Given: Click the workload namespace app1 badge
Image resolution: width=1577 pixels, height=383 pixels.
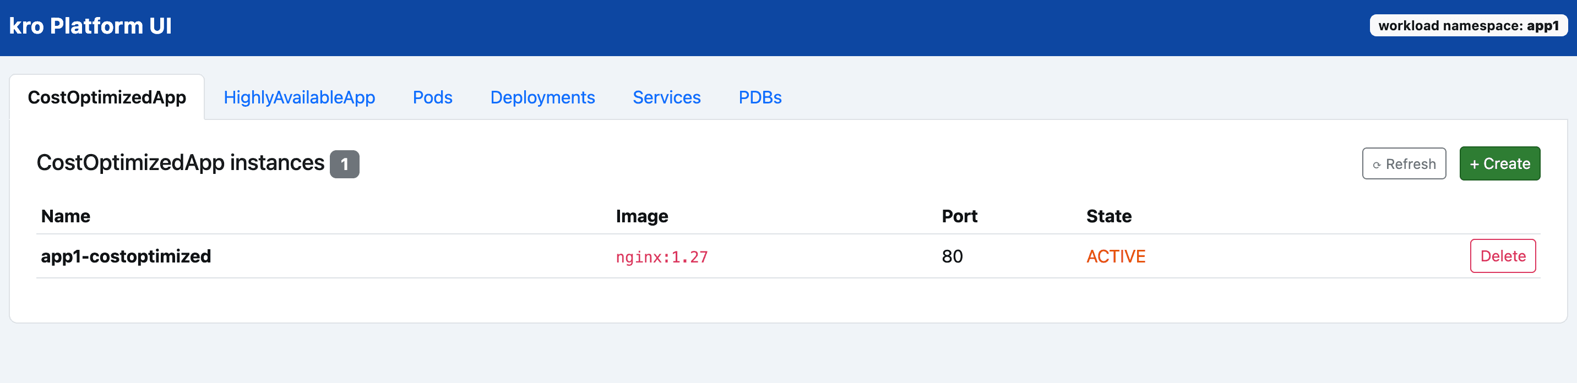Looking at the screenshot, I should click(x=1468, y=26).
